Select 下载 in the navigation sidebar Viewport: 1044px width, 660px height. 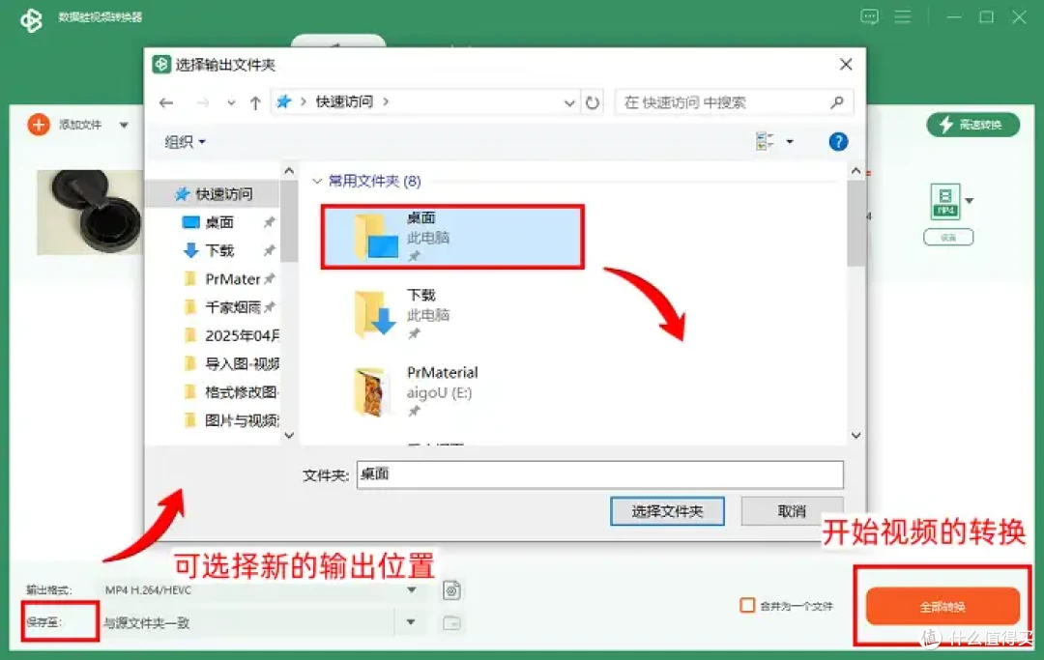218,251
